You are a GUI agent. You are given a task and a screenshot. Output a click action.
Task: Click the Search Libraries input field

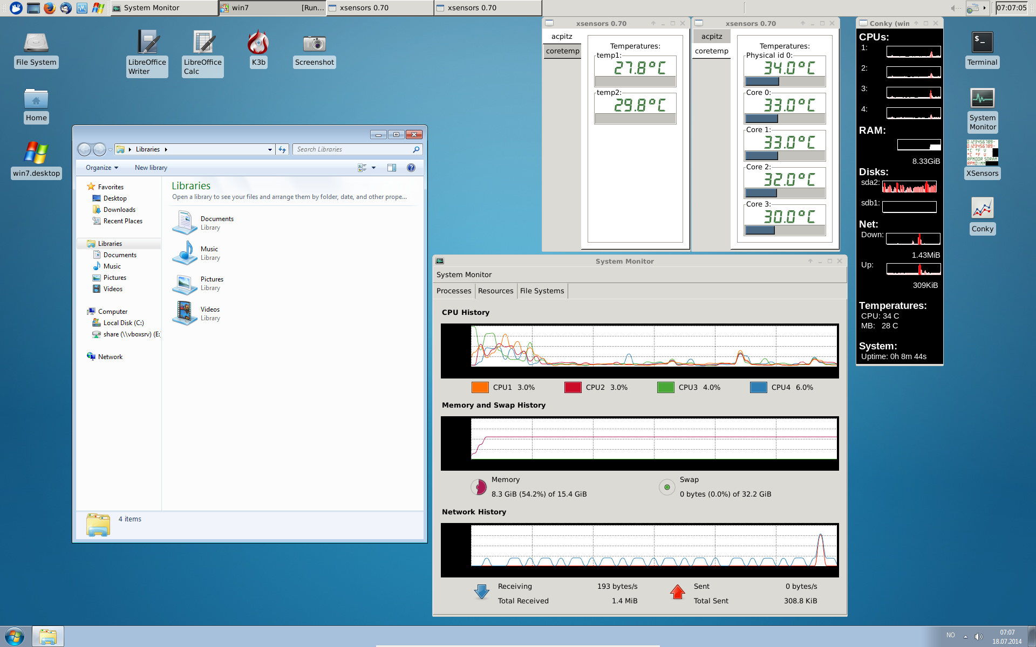click(x=353, y=149)
